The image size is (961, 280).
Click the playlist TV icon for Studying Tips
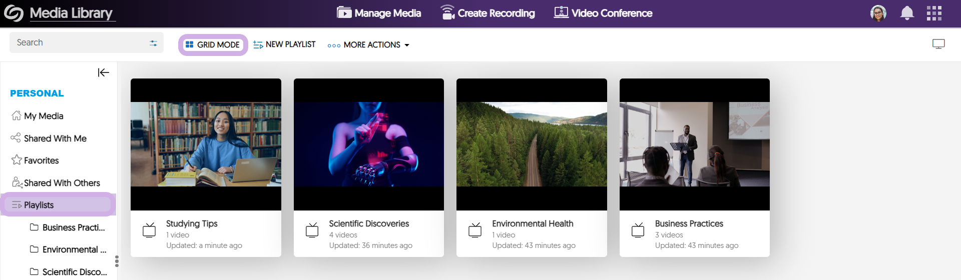(x=149, y=230)
